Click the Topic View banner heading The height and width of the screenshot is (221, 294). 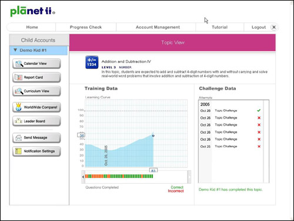point(173,42)
